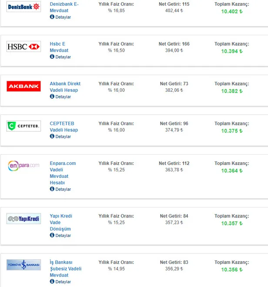The width and height of the screenshot is (268, 287).
Task: Expand Detaylar for Akbank Direkt
Action: (63, 97)
